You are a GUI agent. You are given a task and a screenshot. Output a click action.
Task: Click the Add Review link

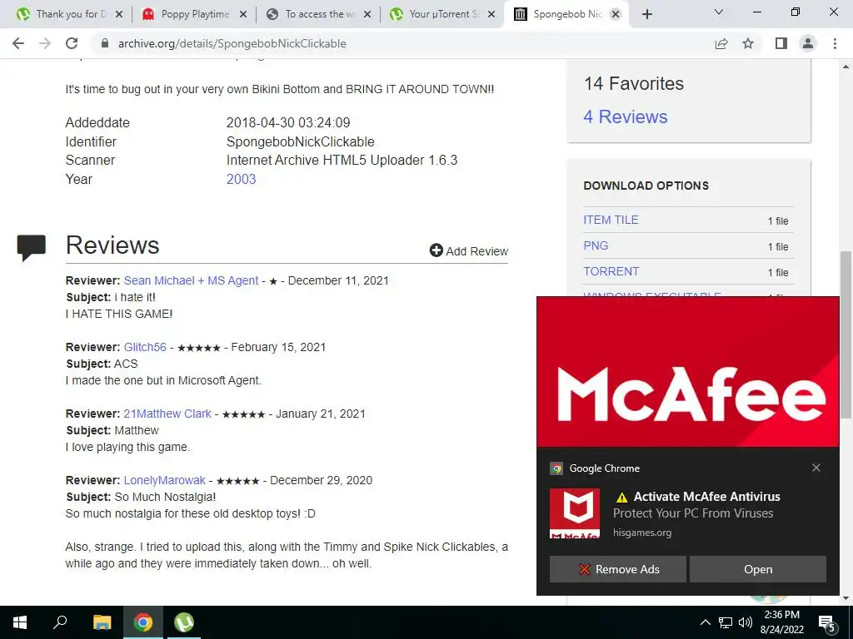pyautogui.click(x=469, y=251)
